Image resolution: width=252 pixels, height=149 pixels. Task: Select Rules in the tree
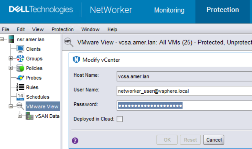point(32,88)
